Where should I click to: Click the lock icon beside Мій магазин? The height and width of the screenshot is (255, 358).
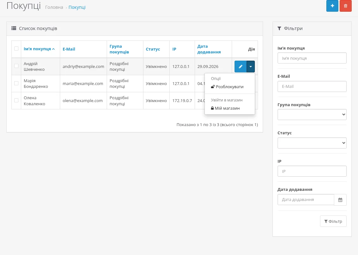(212, 108)
